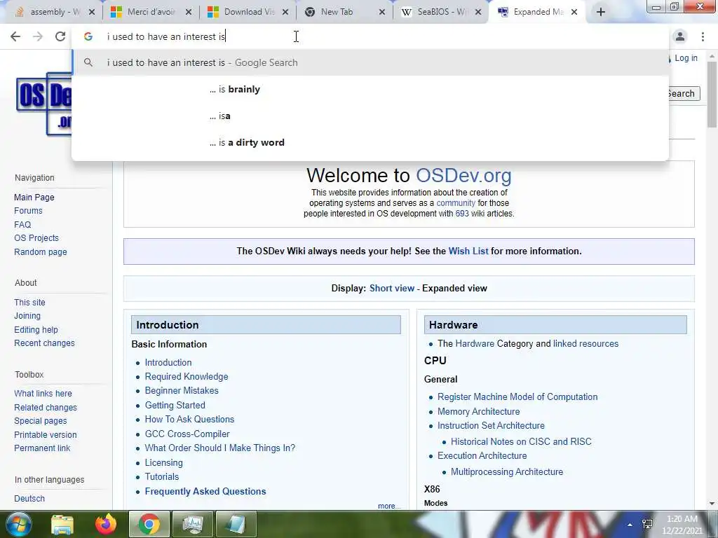The height and width of the screenshot is (538, 718).
Task: Close the assembly tab
Action: click(x=92, y=13)
